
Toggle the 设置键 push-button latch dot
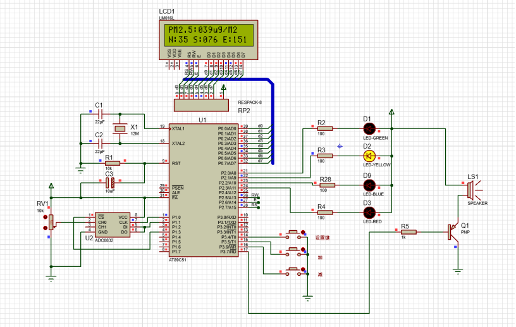pos(303,233)
